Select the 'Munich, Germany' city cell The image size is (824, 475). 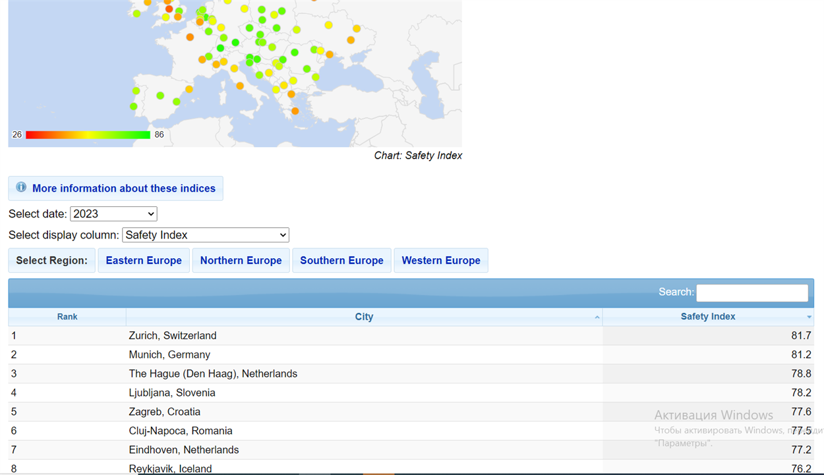(x=169, y=354)
